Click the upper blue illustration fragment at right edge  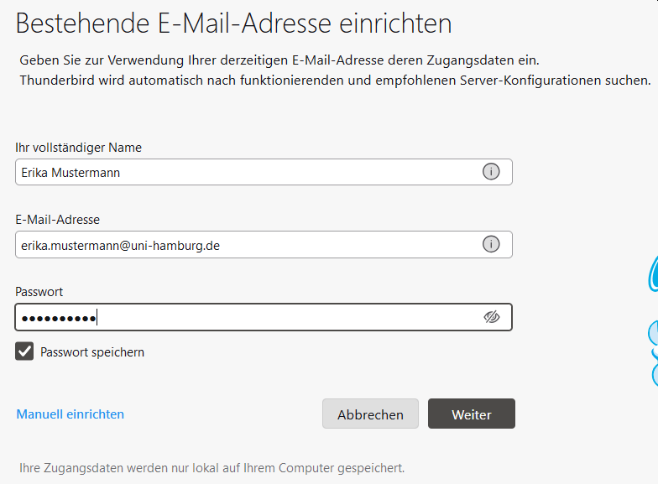pyautogui.click(x=653, y=275)
